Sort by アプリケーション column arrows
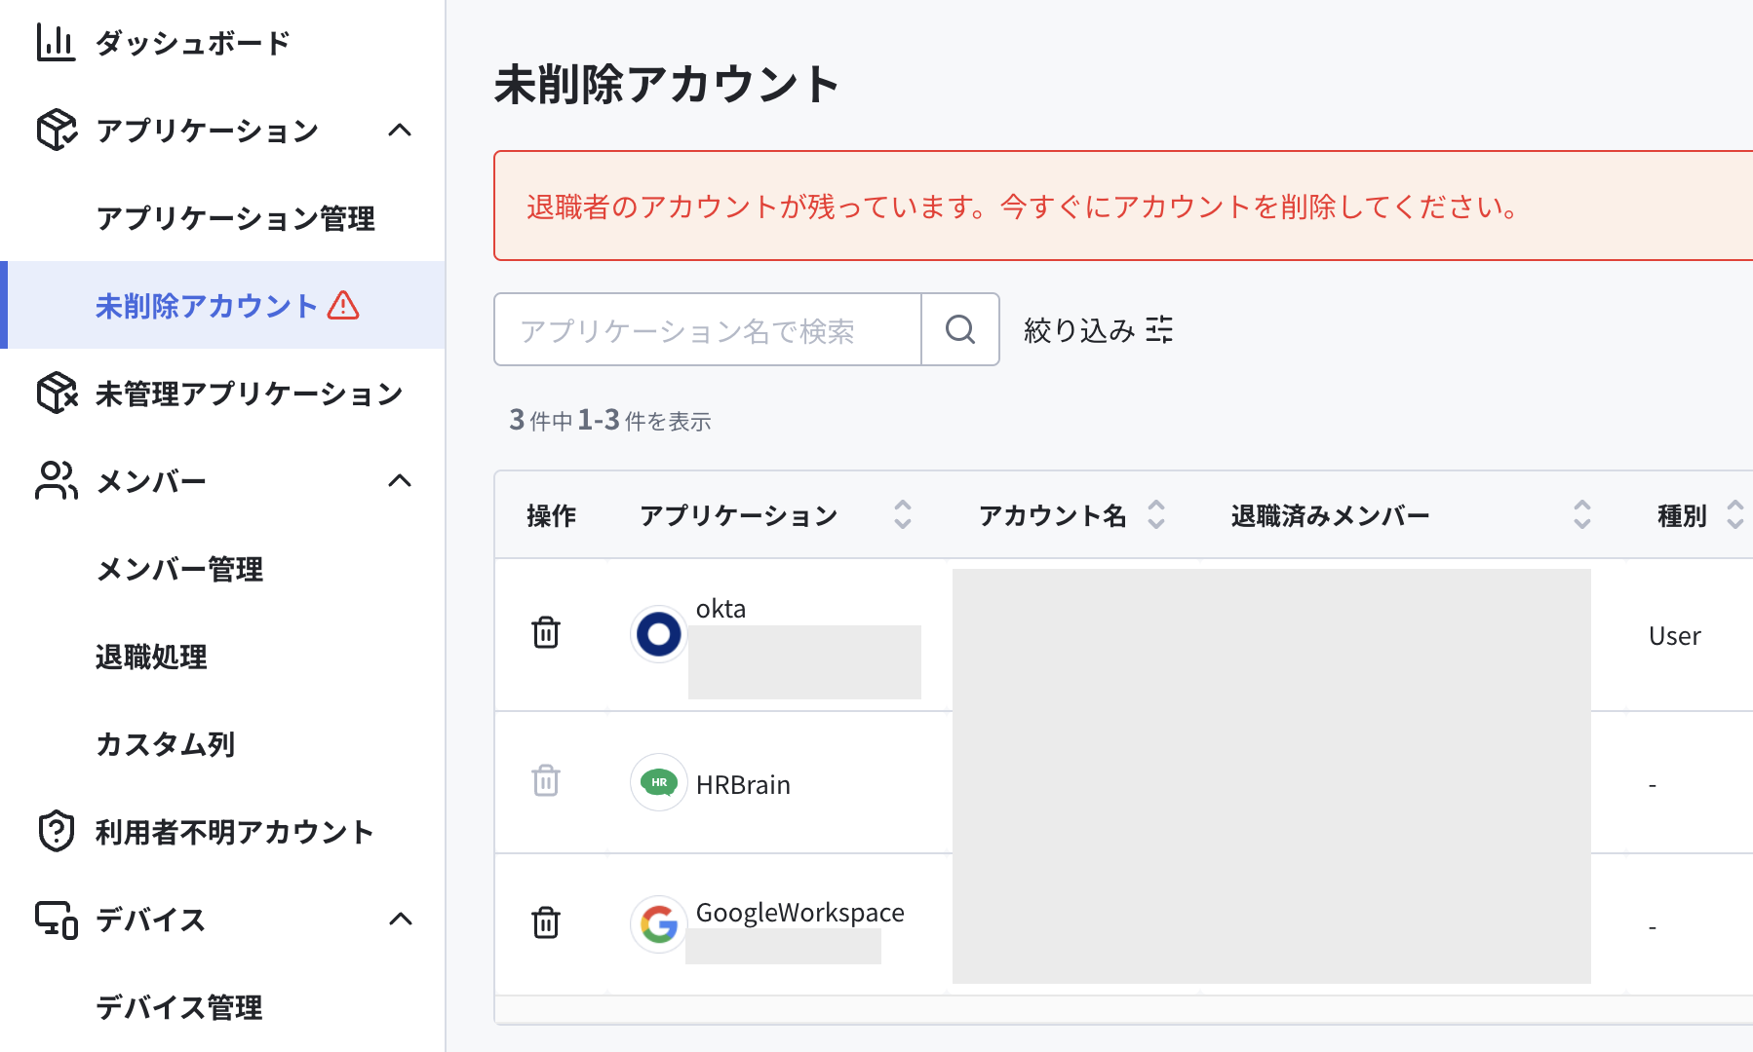The height and width of the screenshot is (1052, 1753). [x=903, y=514]
